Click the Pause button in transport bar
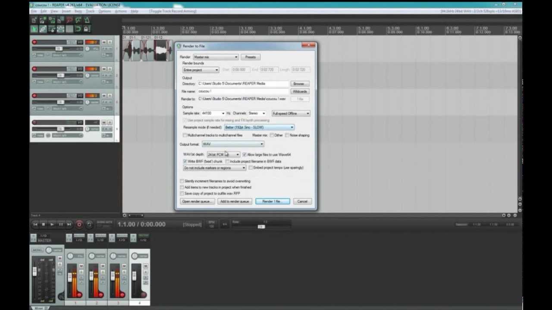 click(x=61, y=224)
